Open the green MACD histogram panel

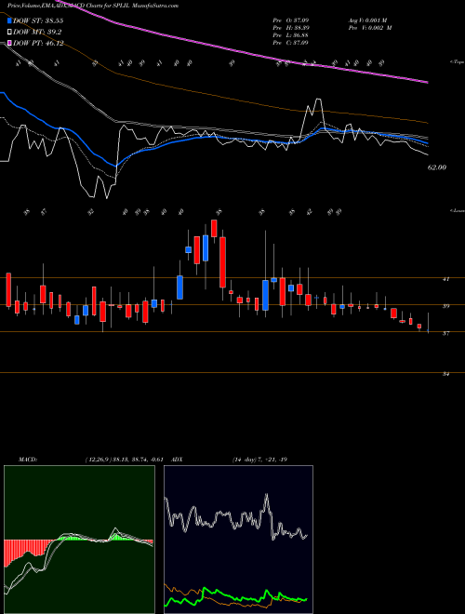coord(79,540)
